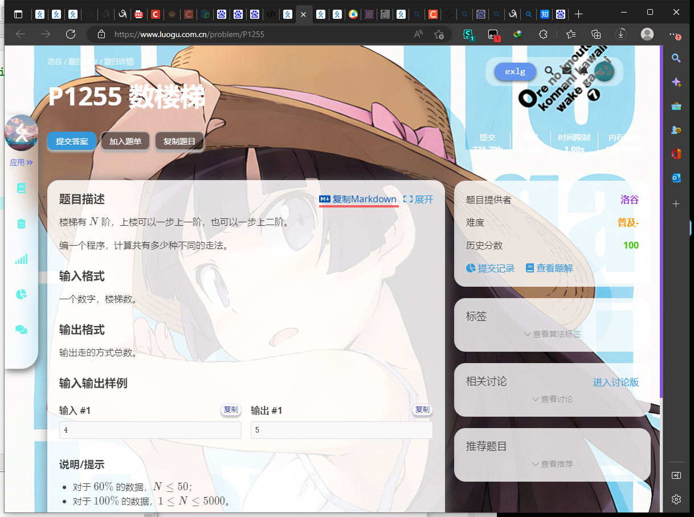
Task: Open Edge sidebar settings gear
Action: click(x=676, y=499)
